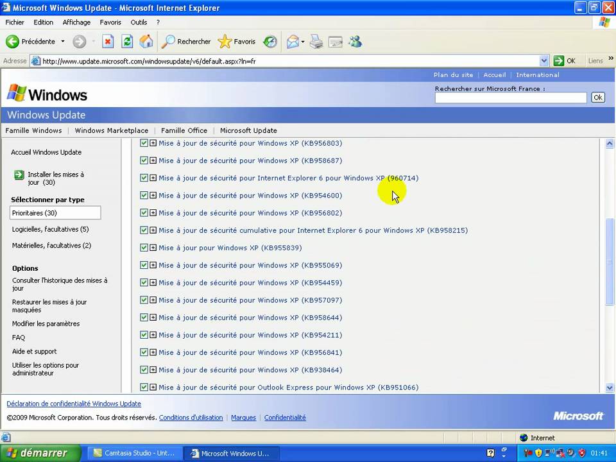Expand details for KB956841 update
The width and height of the screenshot is (616, 462).
(153, 352)
